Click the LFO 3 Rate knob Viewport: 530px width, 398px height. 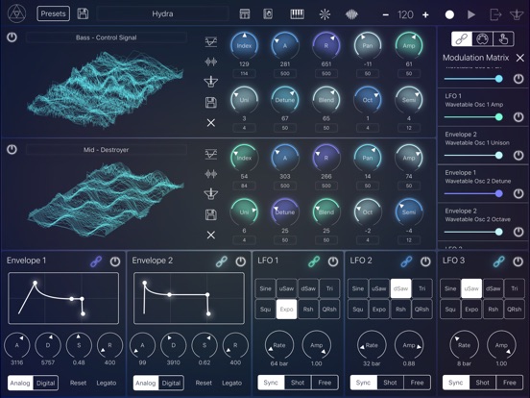pyautogui.click(x=464, y=345)
